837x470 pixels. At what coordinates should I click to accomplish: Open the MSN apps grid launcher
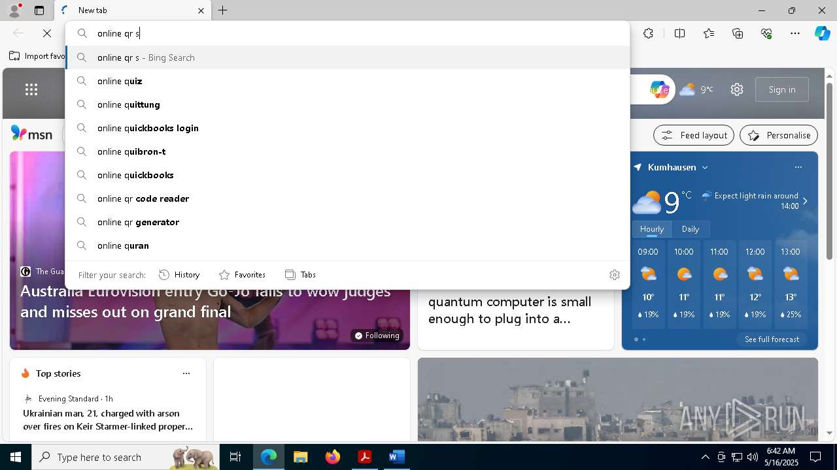(x=31, y=89)
